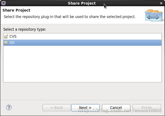
Task: Click the disabled < Back button
Action: pos(57,108)
